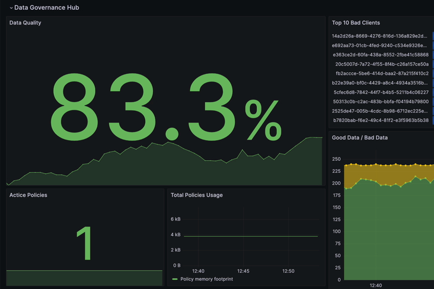Select client row 50313c0b-c2ac-483b-bbfa-f04194b79800
Viewport: 434px width, 289px height.
(x=381, y=102)
